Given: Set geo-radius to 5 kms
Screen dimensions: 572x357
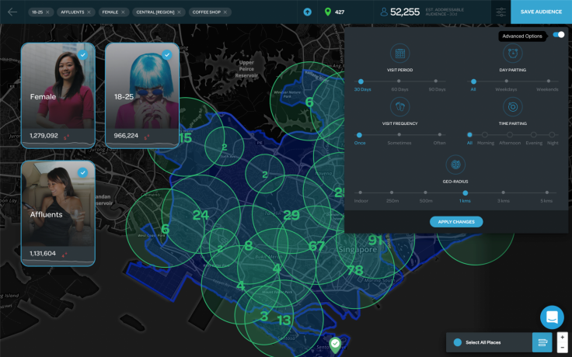Looking at the screenshot, I should point(547,192).
